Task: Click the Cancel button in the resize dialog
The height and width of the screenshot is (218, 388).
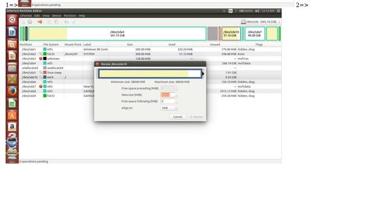Action: tap(178, 117)
